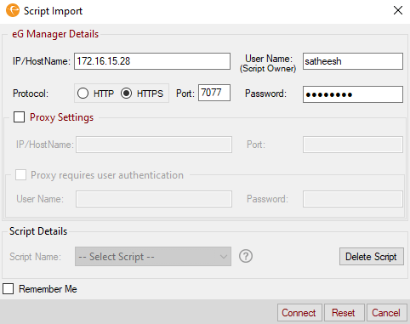Click the Reset button
410x324 pixels.
click(x=344, y=313)
